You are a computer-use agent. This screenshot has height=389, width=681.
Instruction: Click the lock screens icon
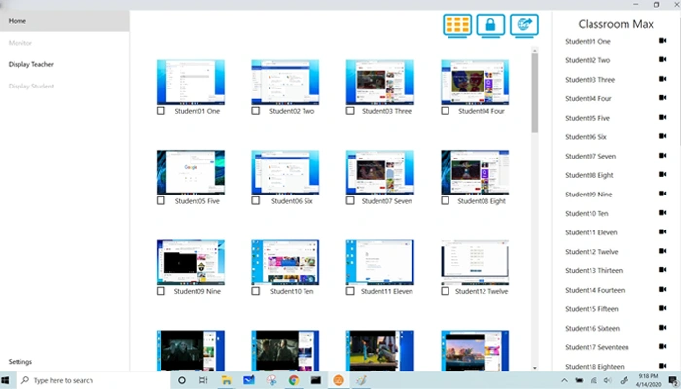coord(491,25)
